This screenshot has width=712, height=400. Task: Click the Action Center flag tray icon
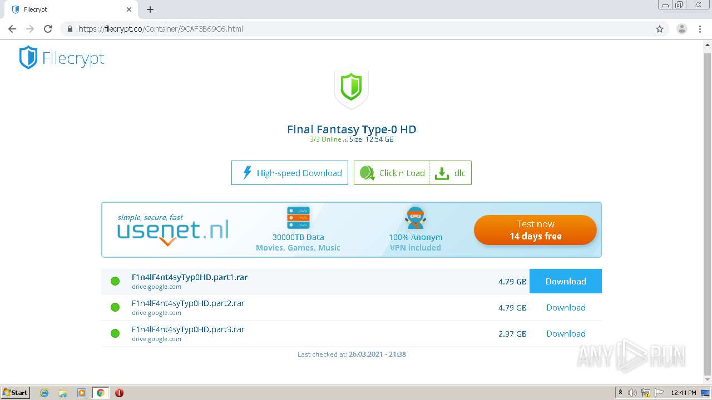point(659,393)
